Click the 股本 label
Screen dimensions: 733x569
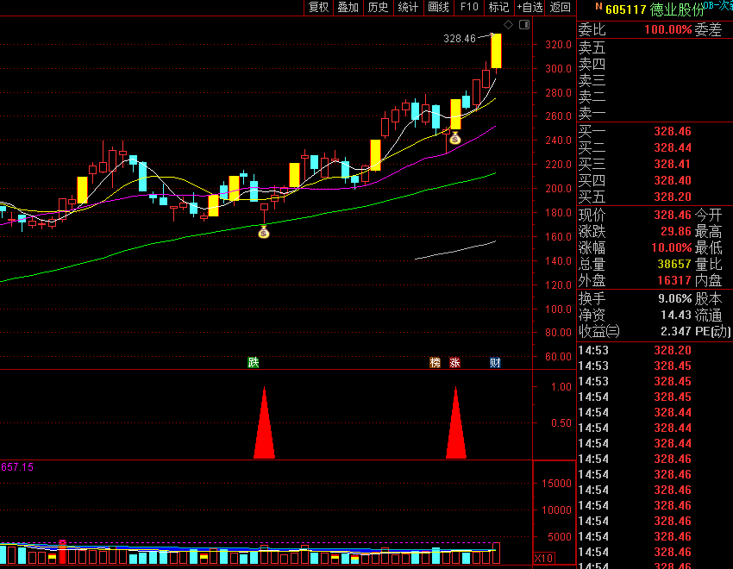[708, 298]
